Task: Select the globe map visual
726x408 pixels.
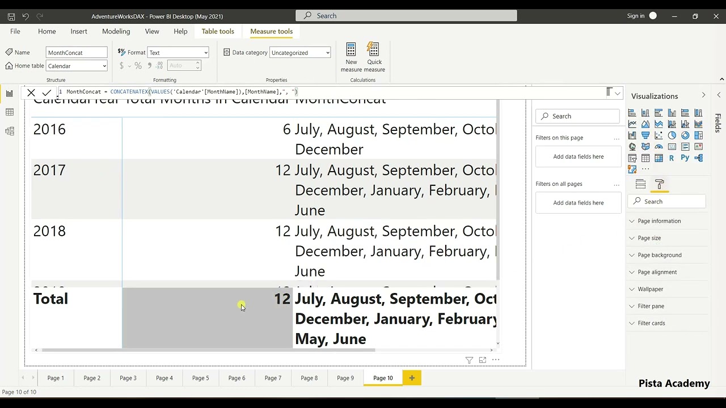Action: pos(632,147)
